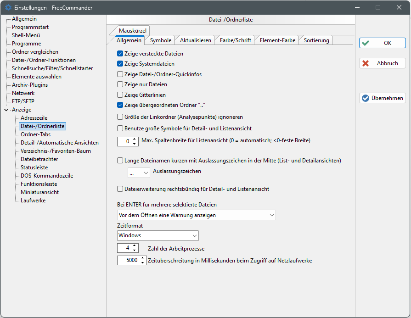Image resolution: width=411 pixels, height=318 pixels.
Task: Click the FreeCommander gear icon in title bar
Action: point(8,8)
